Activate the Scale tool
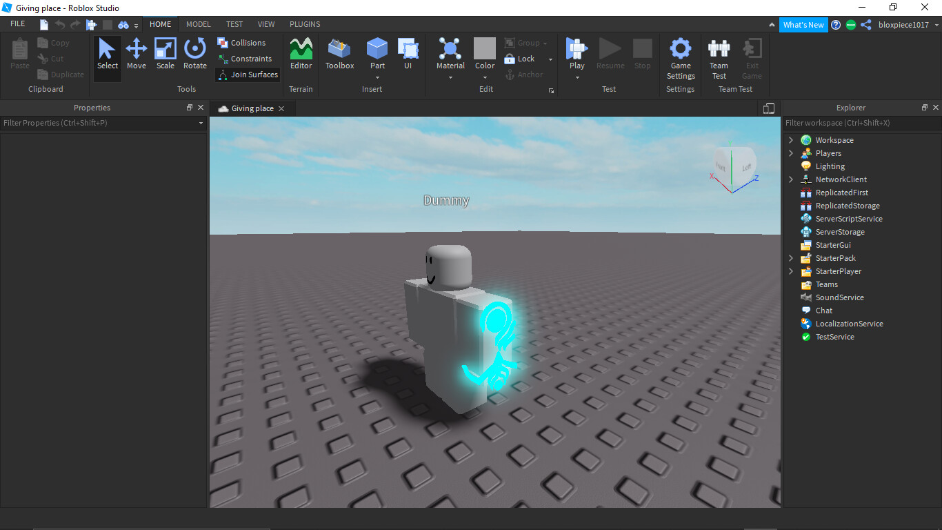Image resolution: width=942 pixels, height=530 pixels. (166, 55)
